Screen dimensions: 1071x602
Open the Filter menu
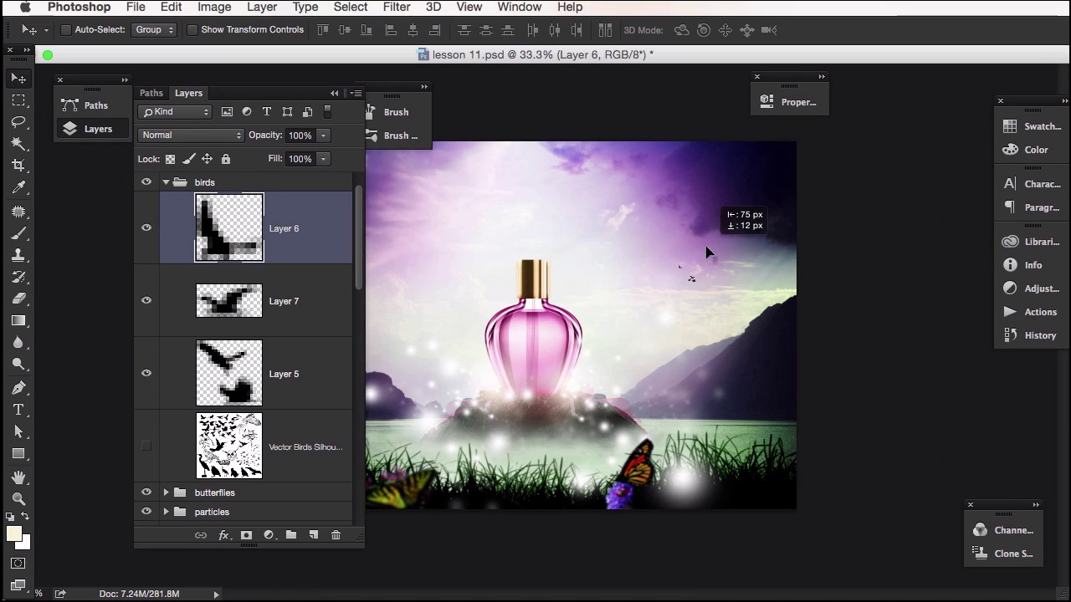click(x=396, y=7)
